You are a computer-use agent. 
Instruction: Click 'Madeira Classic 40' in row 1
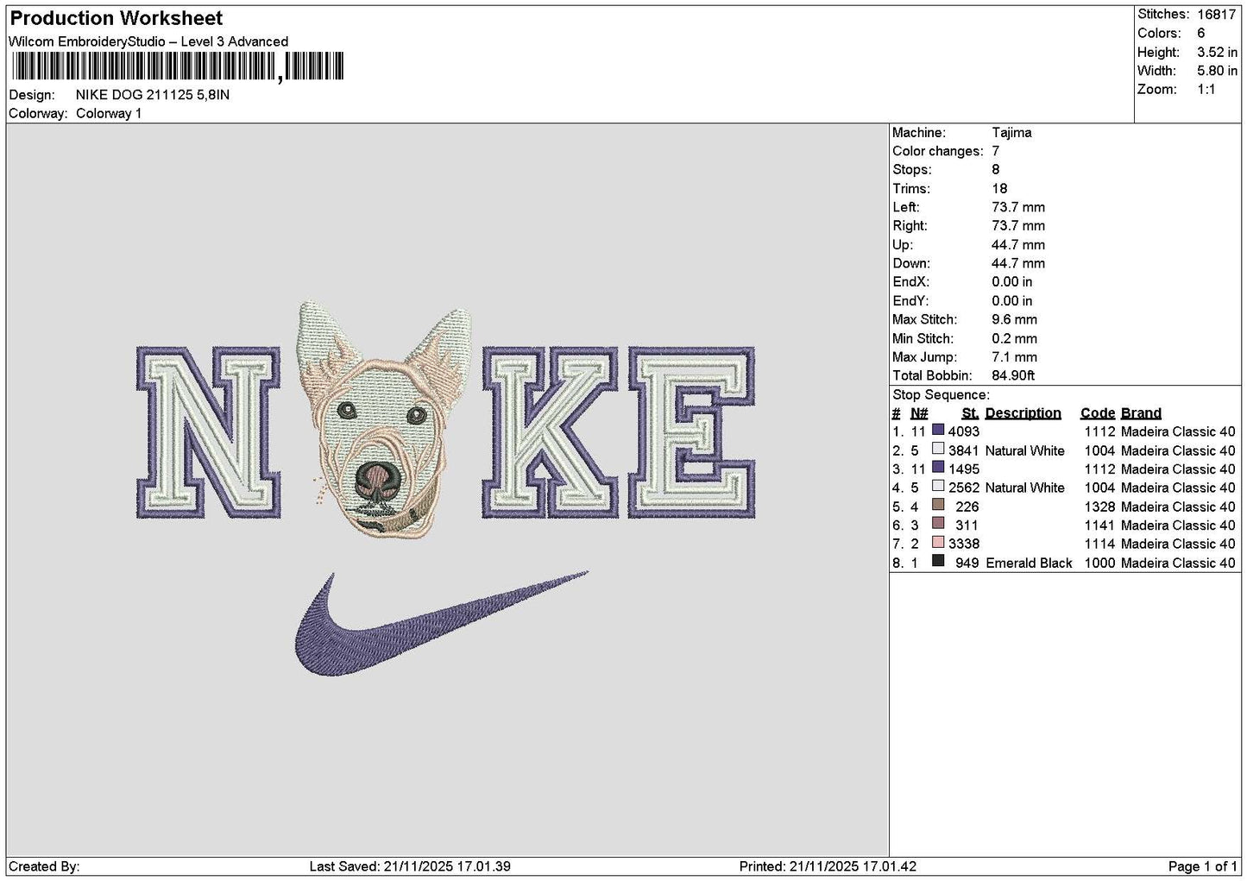tap(1178, 431)
